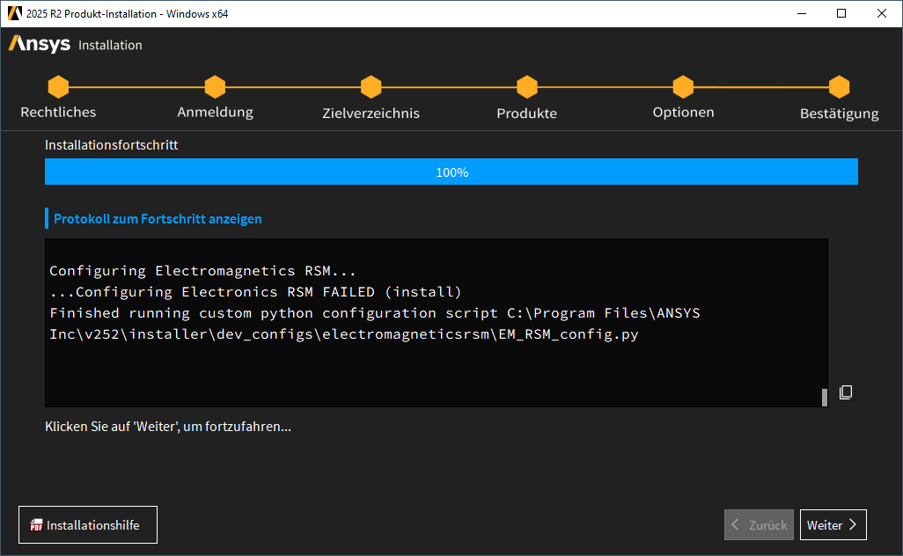This screenshot has height=556, width=903.
Task: Click the "Klicken Sie auf 'Weiter'" hint
Action: click(168, 427)
